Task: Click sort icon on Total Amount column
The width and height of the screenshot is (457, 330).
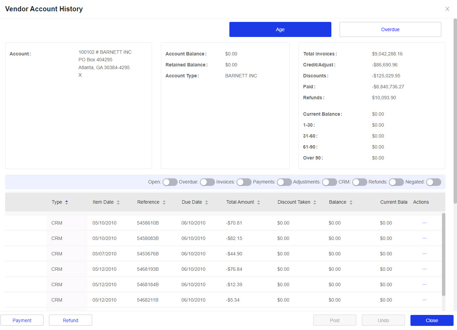Action: (x=258, y=202)
